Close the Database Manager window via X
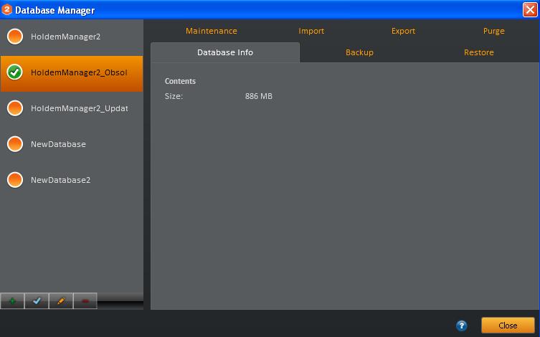540x337 pixels. coord(530,9)
